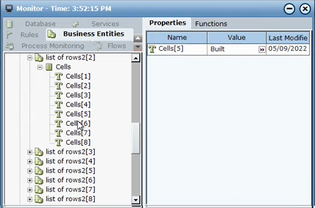Screen dimensions: 315x208
Task: Collapse the list of rows2[2] node
Action: point(30,58)
